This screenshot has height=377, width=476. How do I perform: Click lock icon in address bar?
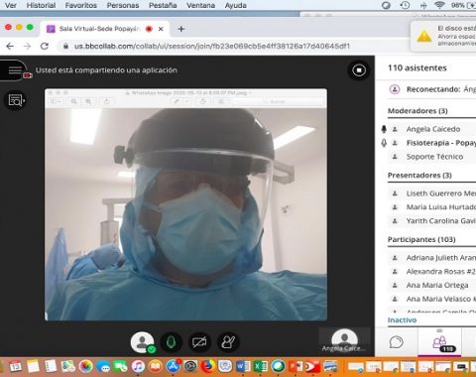65,47
